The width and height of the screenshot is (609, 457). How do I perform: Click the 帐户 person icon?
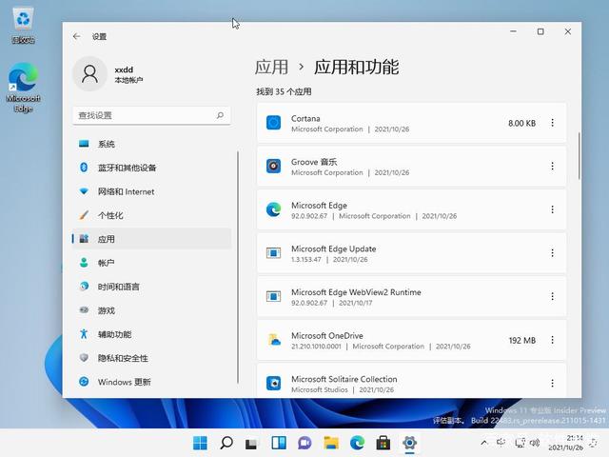point(84,263)
